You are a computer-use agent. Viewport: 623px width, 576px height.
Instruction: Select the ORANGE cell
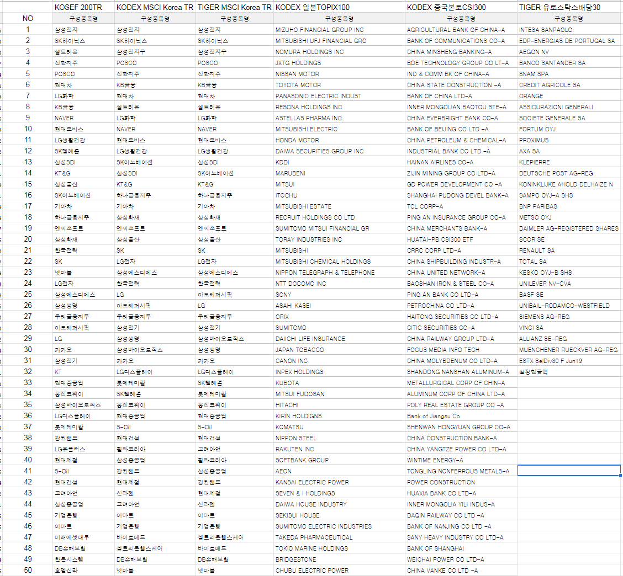[568, 95]
